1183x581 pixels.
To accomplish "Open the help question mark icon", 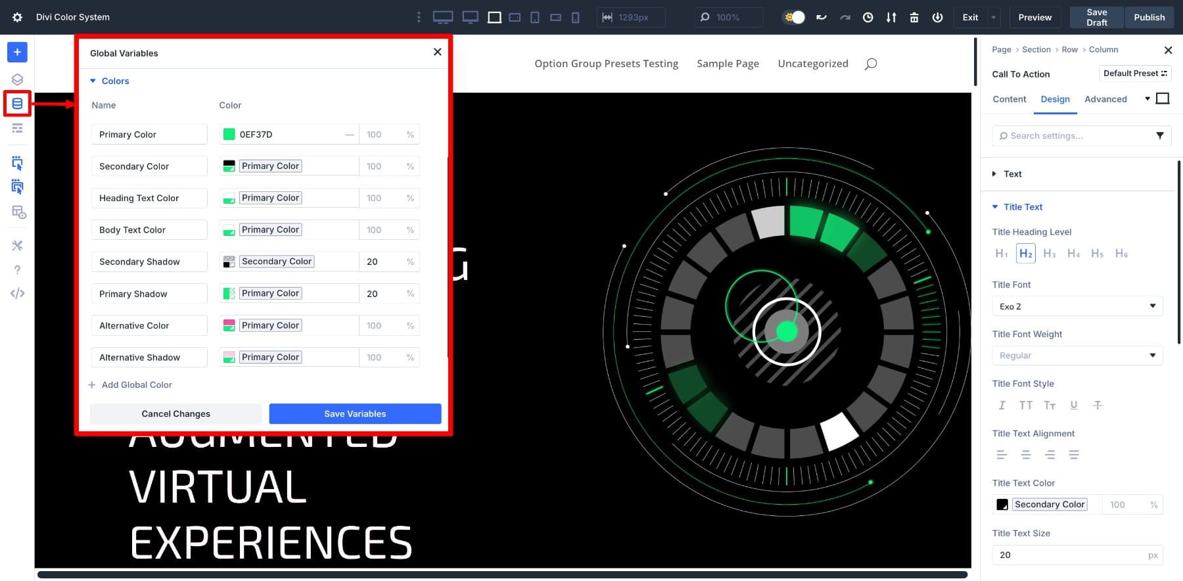I will tap(17, 269).
